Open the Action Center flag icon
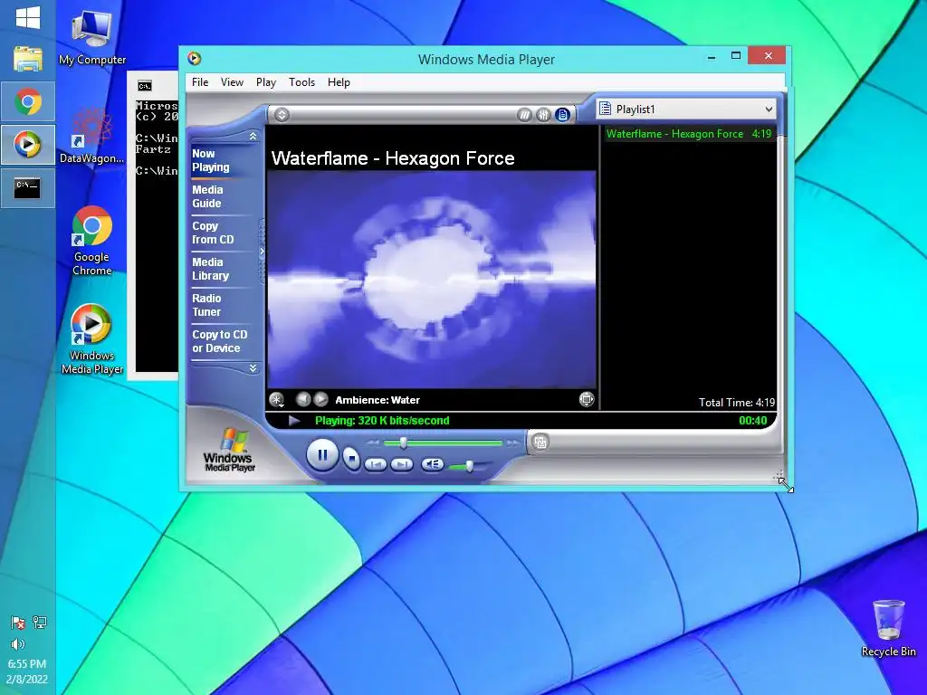927x695 pixels. [18, 623]
